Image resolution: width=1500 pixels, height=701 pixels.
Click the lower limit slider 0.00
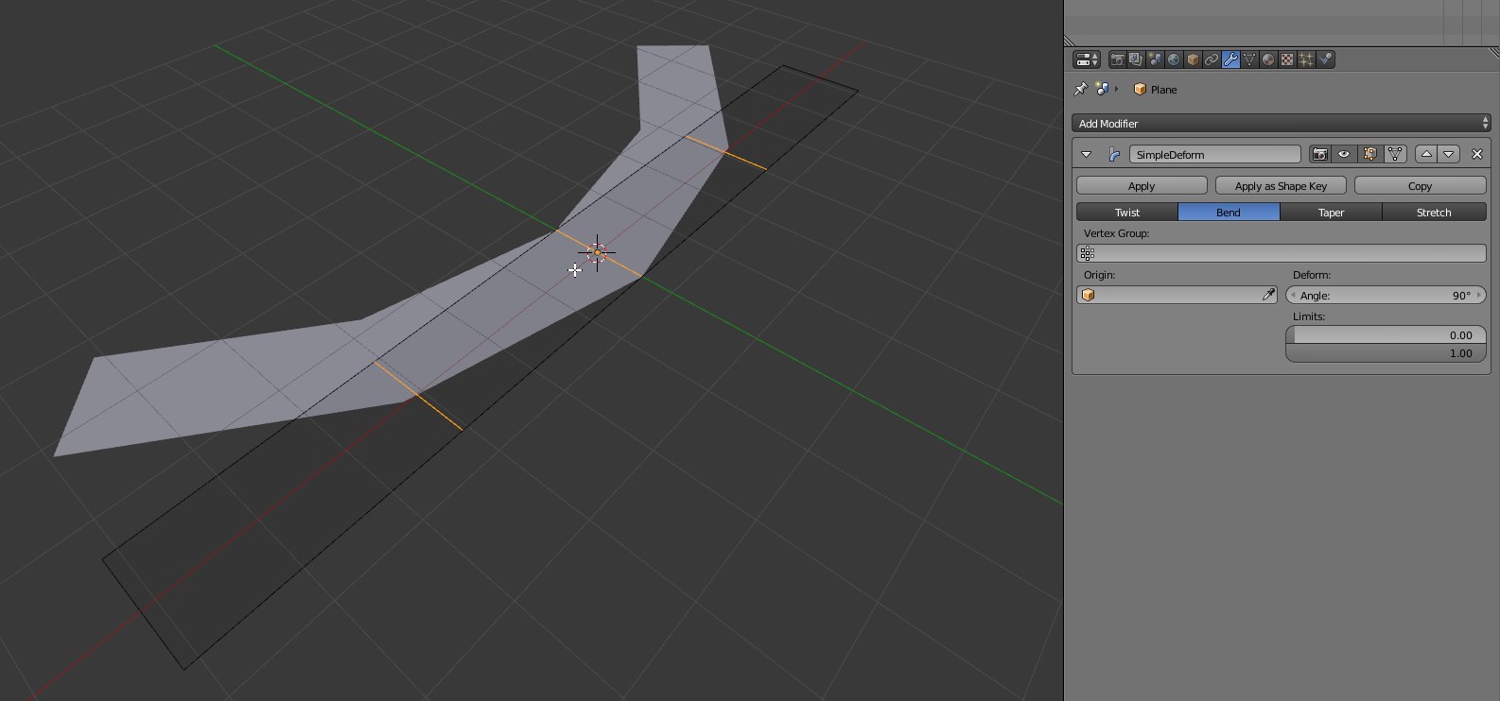click(x=1386, y=334)
